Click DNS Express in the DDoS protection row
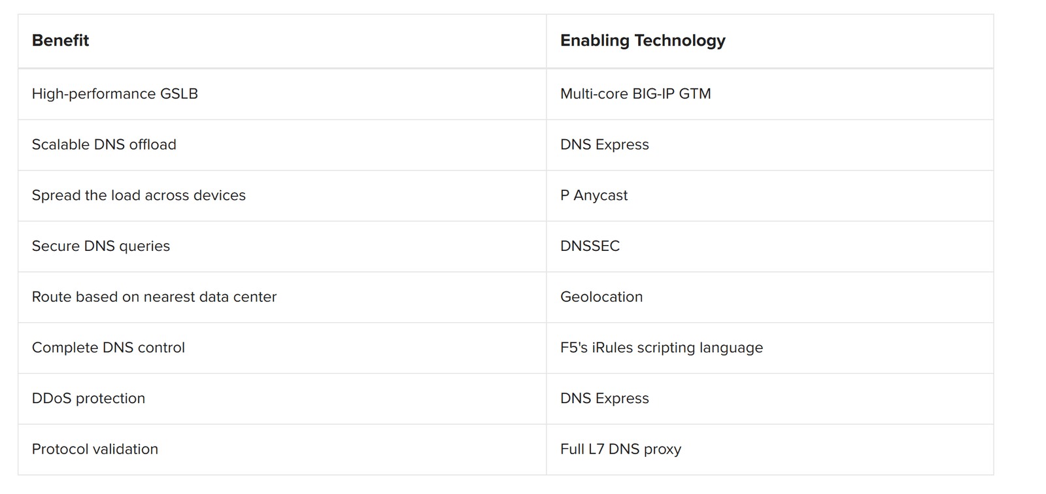 coord(604,399)
